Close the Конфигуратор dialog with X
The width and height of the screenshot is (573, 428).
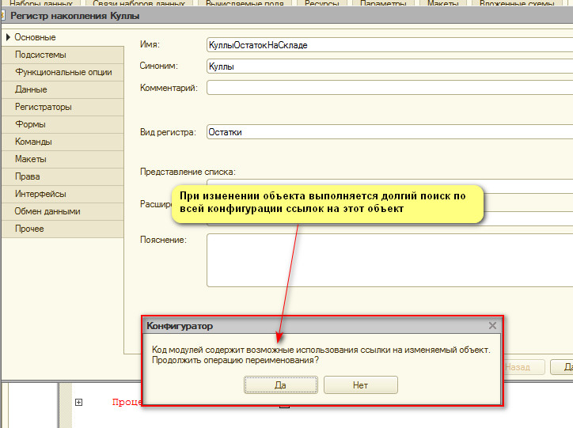click(x=492, y=325)
